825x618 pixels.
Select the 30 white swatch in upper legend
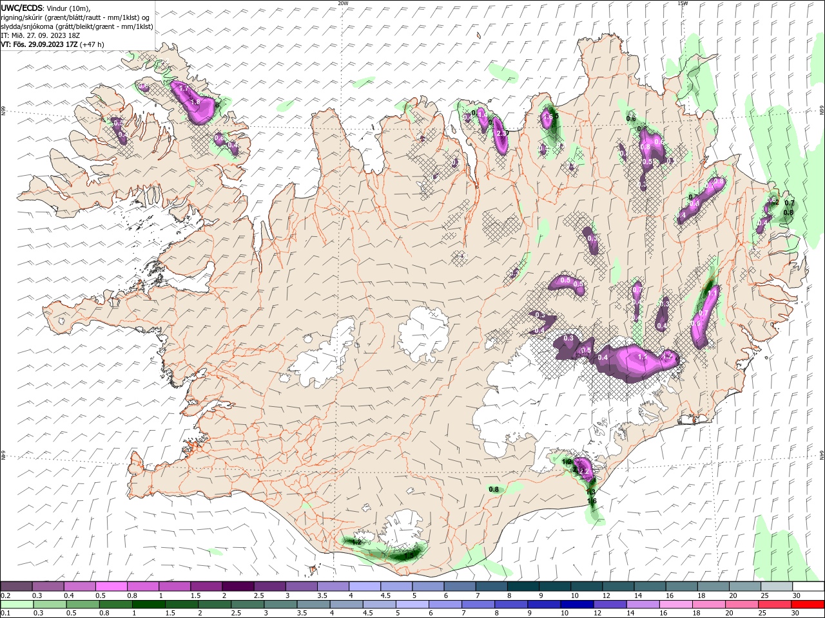(808, 586)
